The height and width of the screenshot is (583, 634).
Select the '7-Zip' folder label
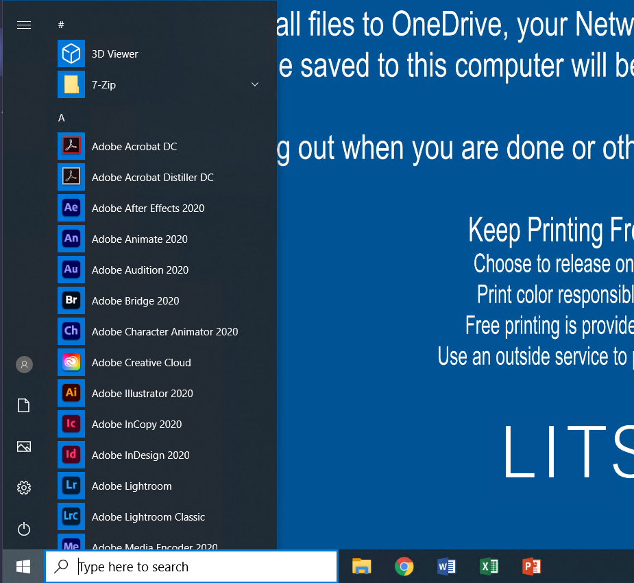pos(104,85)
